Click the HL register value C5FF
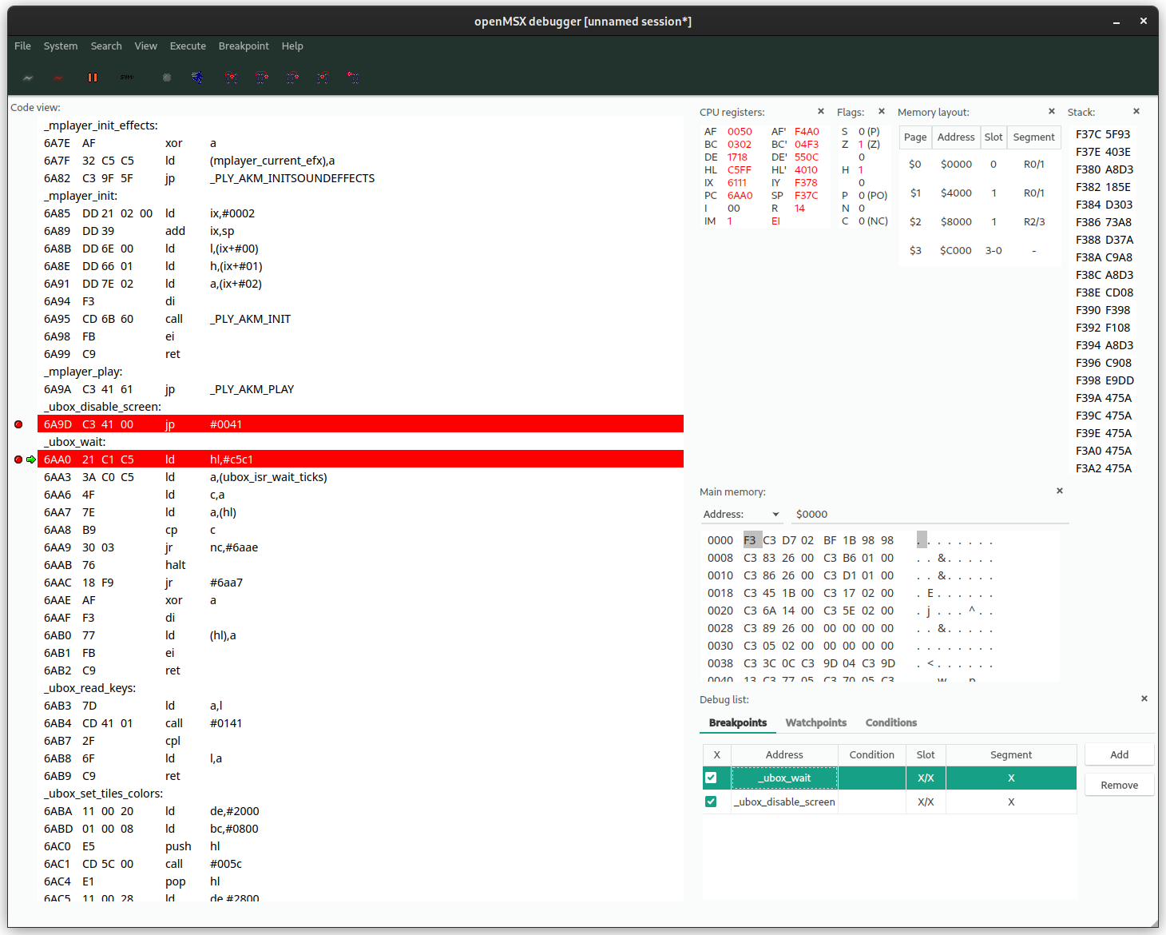Screen dimensions: 1166x935 tap(740, 170)
